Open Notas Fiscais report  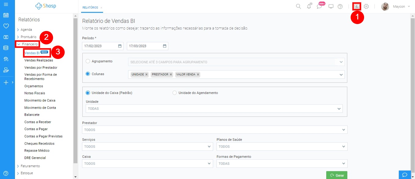[35, 93]
